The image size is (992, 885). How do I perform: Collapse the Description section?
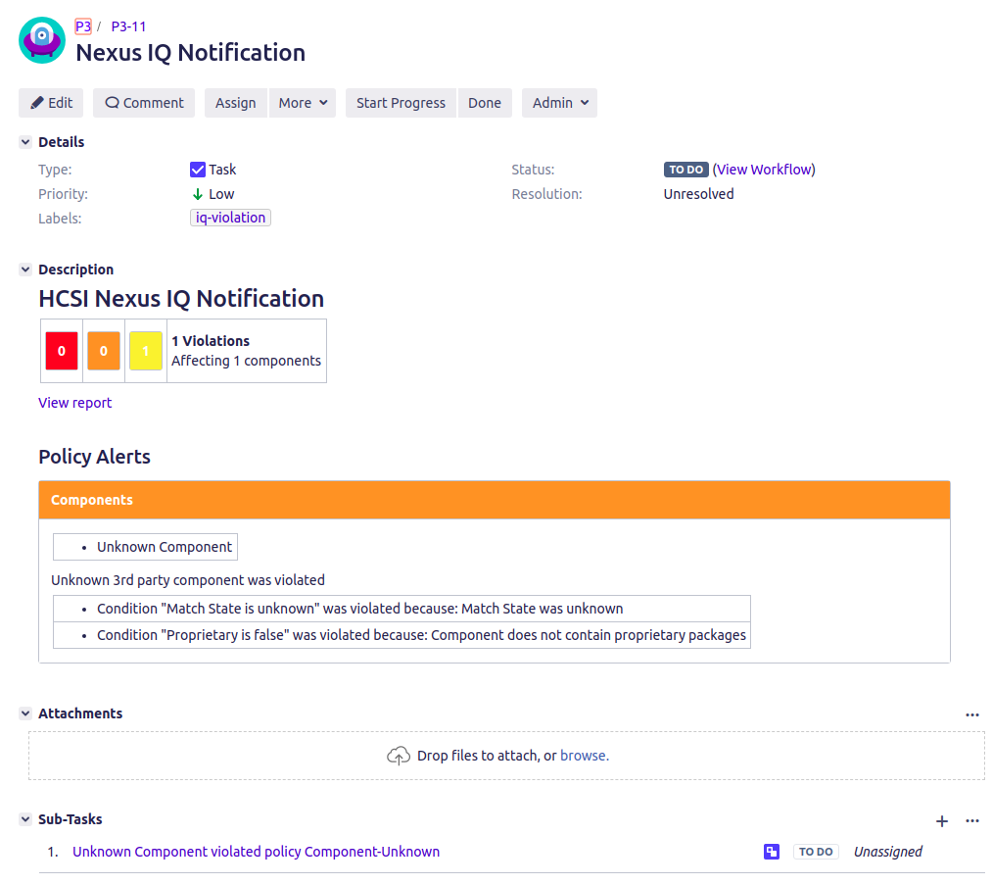(24, 269)
